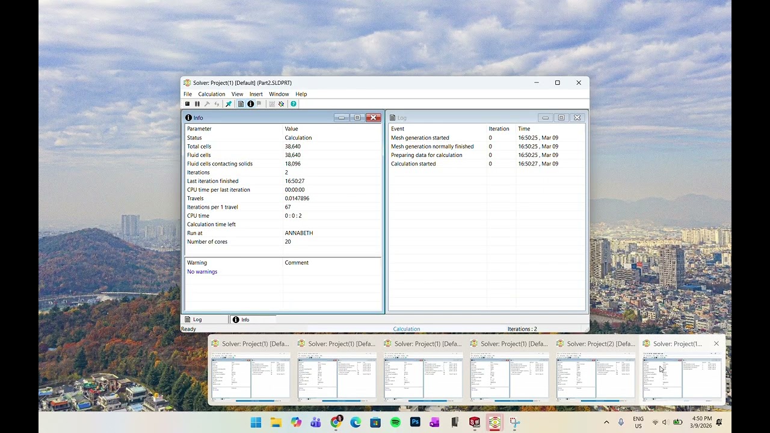
Task: Open File Explorer from the taskbar
Action: click(x=276, y=422)
